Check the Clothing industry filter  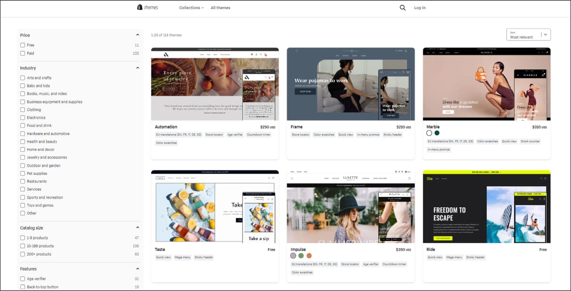click(x=22, y=109)
